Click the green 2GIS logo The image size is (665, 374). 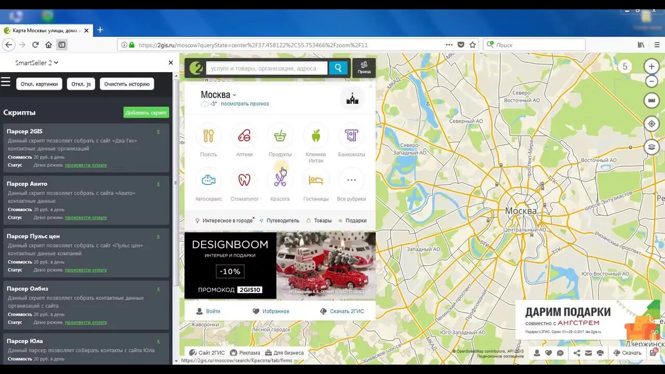point(196,68)
